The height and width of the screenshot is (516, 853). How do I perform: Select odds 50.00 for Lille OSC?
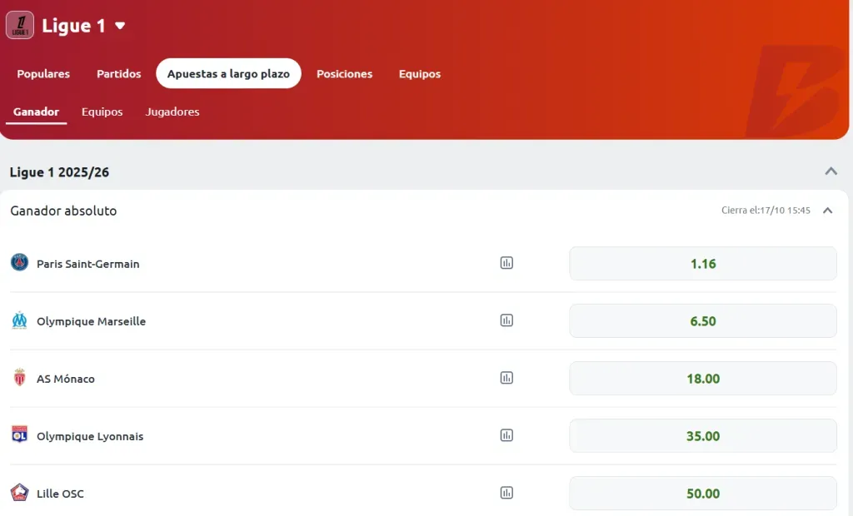pos(702,493)
